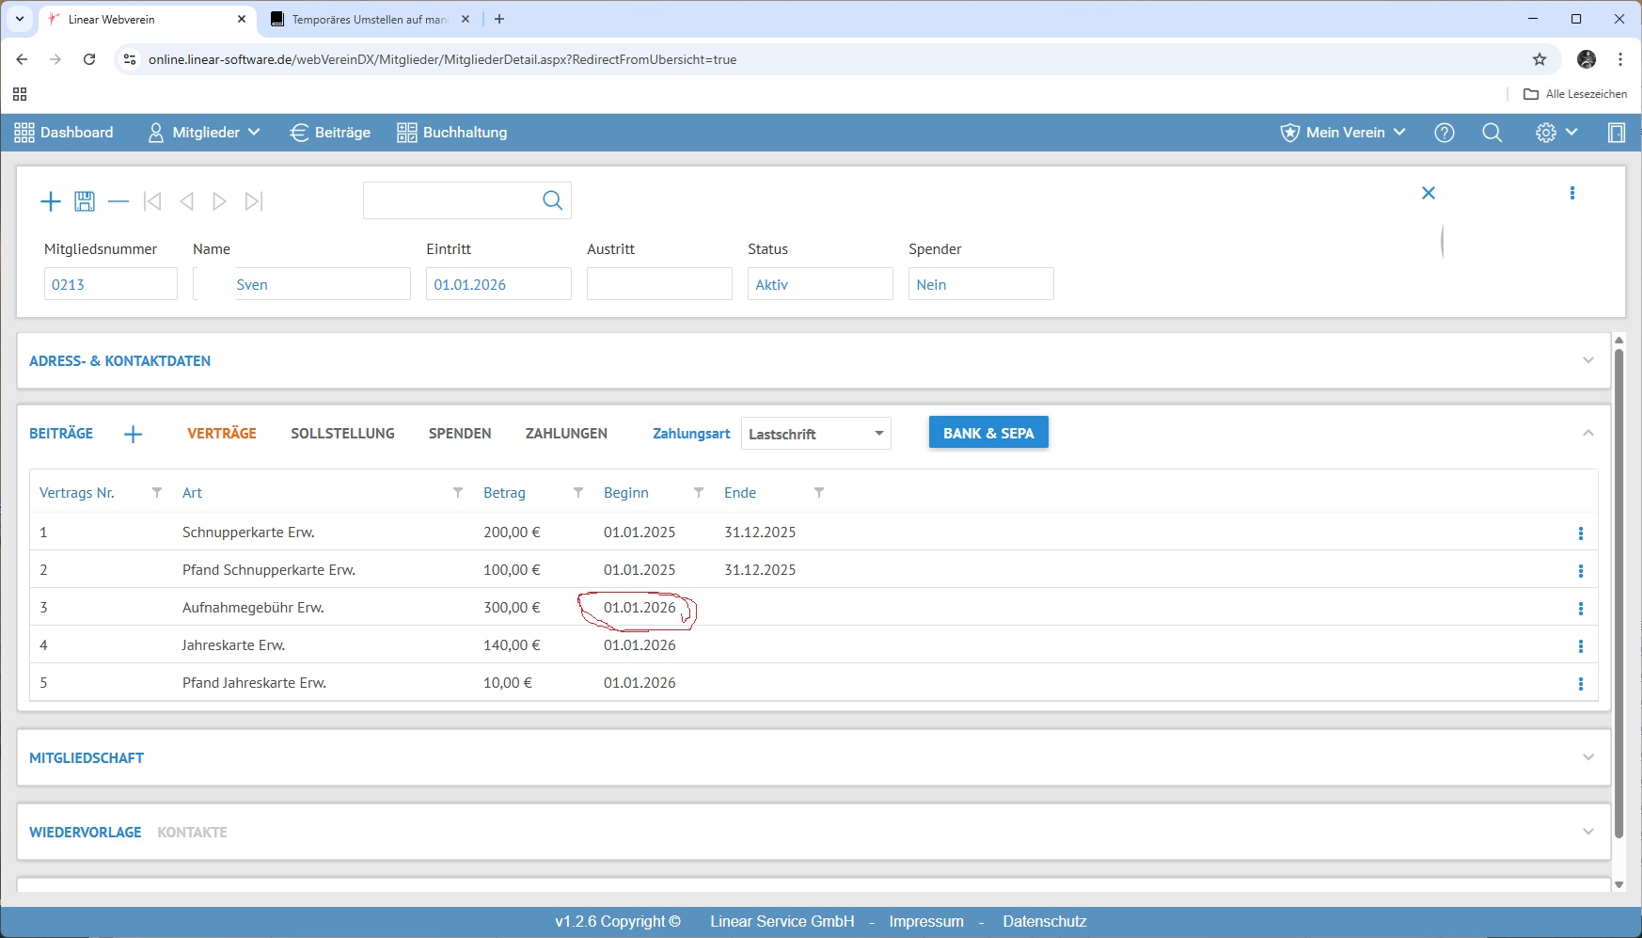Viewport: 1642px width, 938px height.
Task: Go to next member record arrow
Action: click(x=219, y=201)
